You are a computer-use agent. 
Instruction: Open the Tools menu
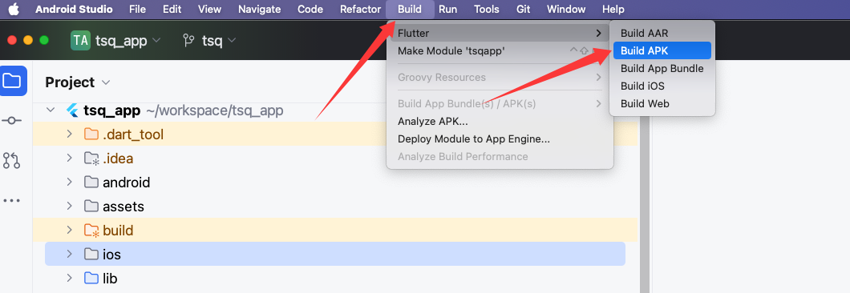point(487,10)
